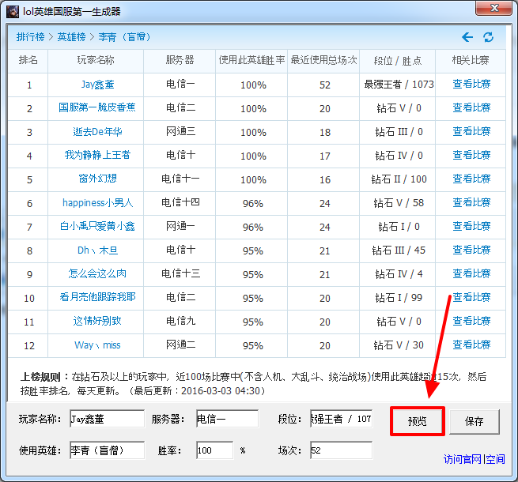
Task: Click the 服务器 text field
Action: click(226, 419)
